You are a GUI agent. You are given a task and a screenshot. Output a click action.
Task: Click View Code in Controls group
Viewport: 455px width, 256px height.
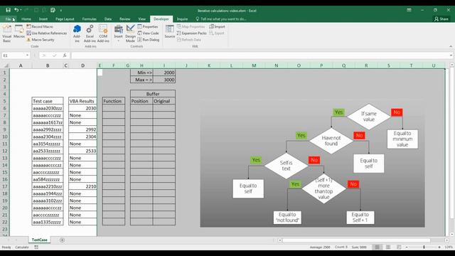tap(148, 33)
